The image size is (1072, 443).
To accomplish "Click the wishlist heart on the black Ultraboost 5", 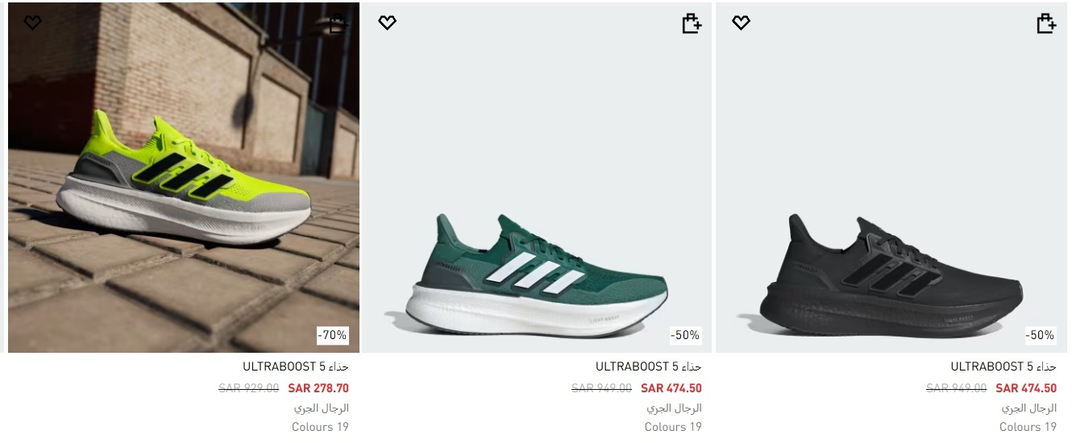I will pos(741,23).
